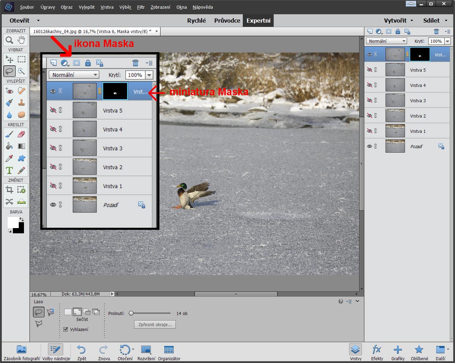
Task: Select the Zoom magnifier tool
Action: [x=9, y=40]
